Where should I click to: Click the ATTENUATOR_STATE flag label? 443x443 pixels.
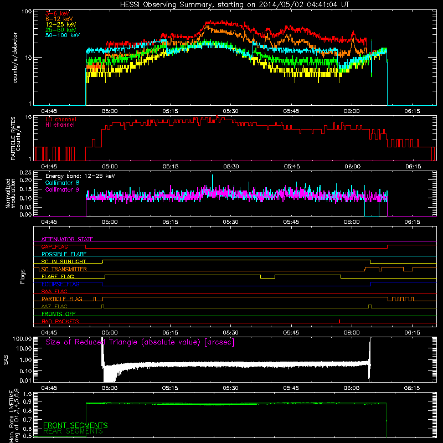coord(67,239)
